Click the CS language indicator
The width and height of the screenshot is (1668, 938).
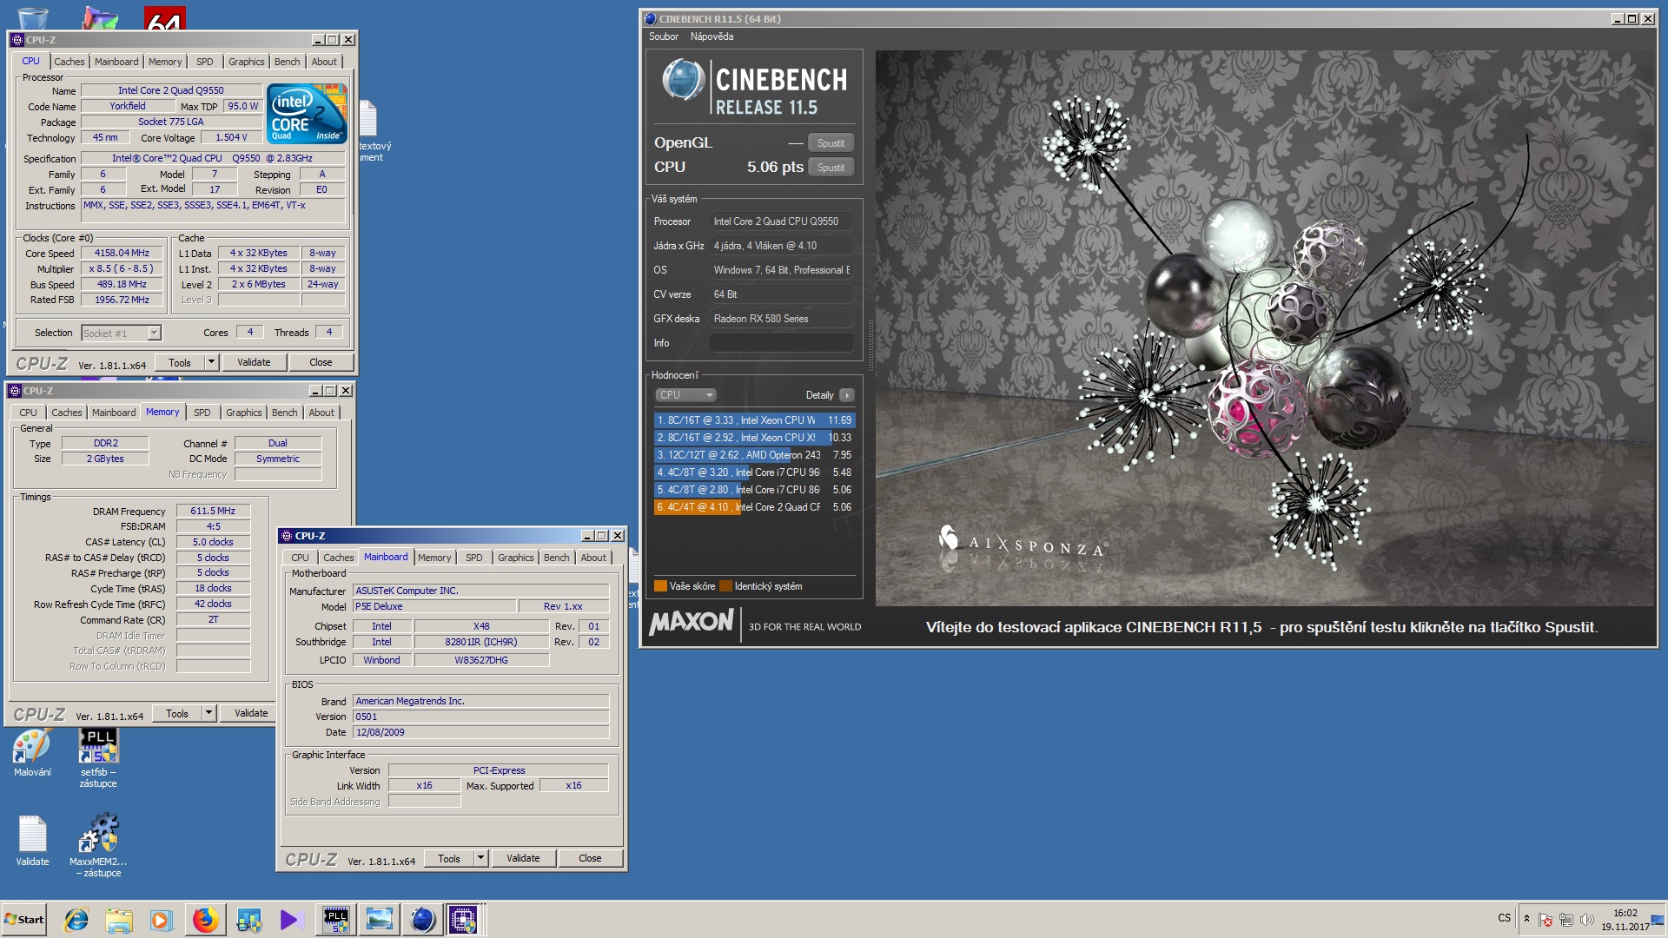(x=1504, y=918)
